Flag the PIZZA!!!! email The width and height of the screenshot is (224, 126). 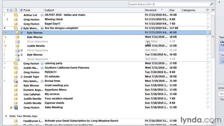[208, 72]
